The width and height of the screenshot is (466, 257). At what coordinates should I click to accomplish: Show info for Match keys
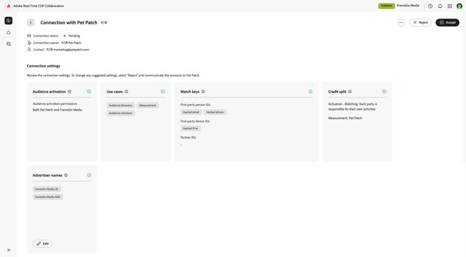203,92
